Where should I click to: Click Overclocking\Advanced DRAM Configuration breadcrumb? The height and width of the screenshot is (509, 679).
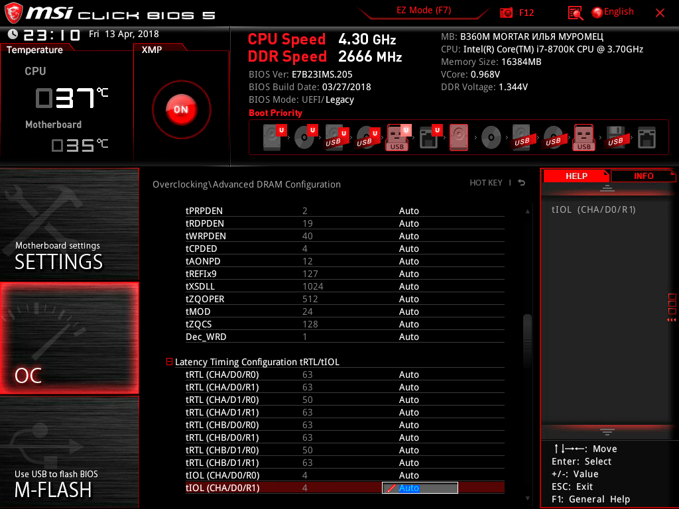[247, 184]
